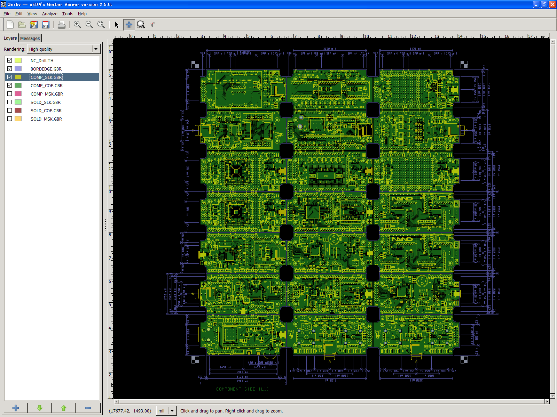The width and height of the screenshot is (557, 417).
Task: Open the Analyze menu
Action: pyautogui.click(x=49, y=14)
